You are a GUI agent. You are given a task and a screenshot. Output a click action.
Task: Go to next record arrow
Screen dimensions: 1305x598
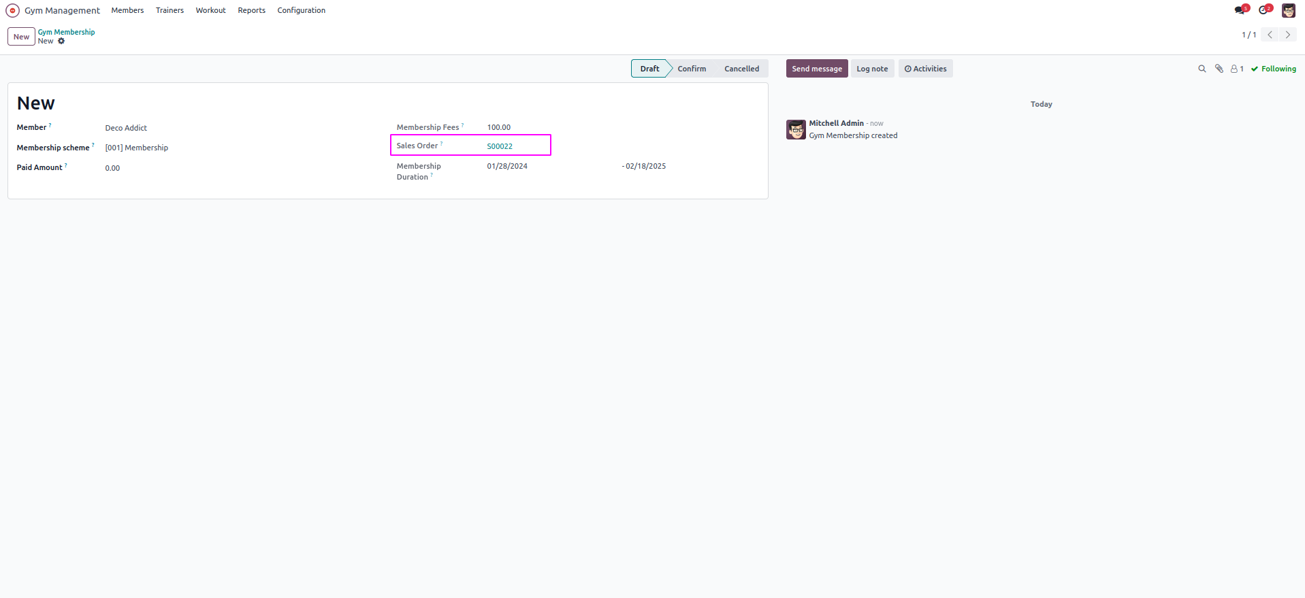[1288, 35]
